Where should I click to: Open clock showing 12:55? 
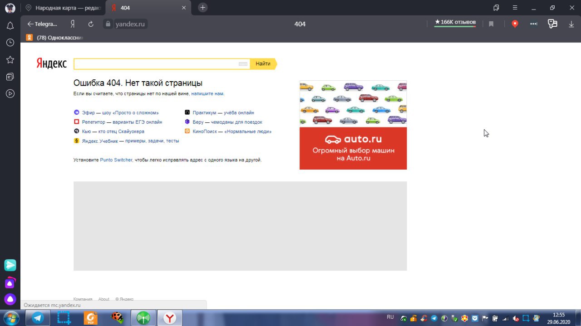[x=559, y=318]
